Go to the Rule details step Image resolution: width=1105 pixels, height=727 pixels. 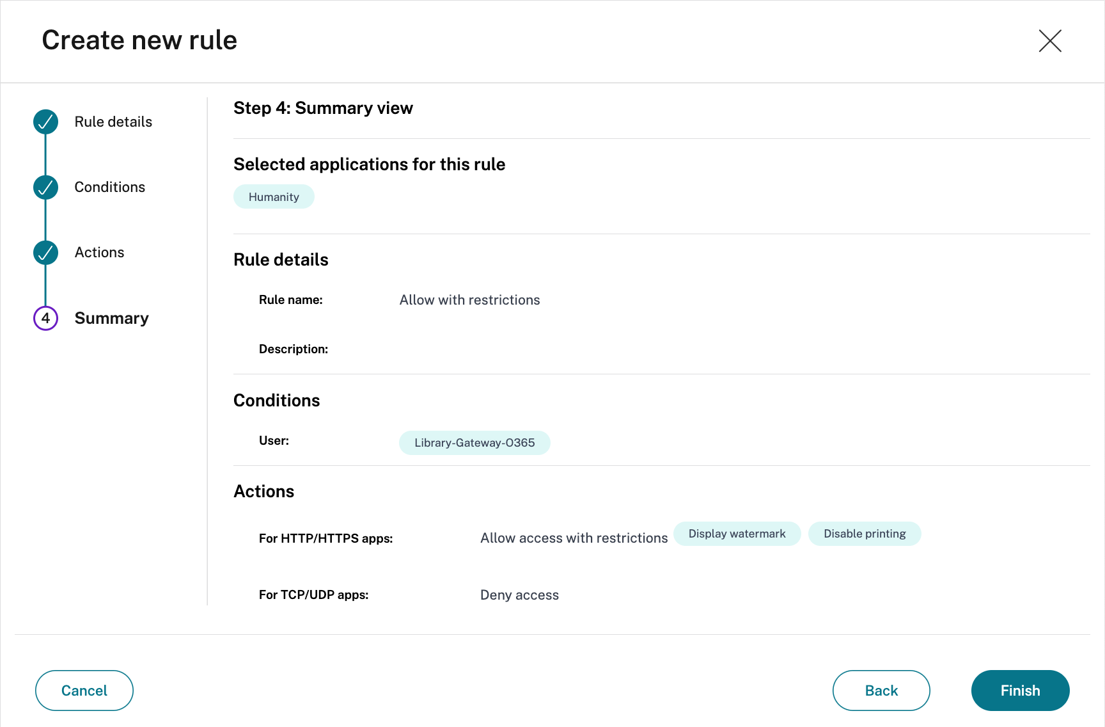coord(113,122)
